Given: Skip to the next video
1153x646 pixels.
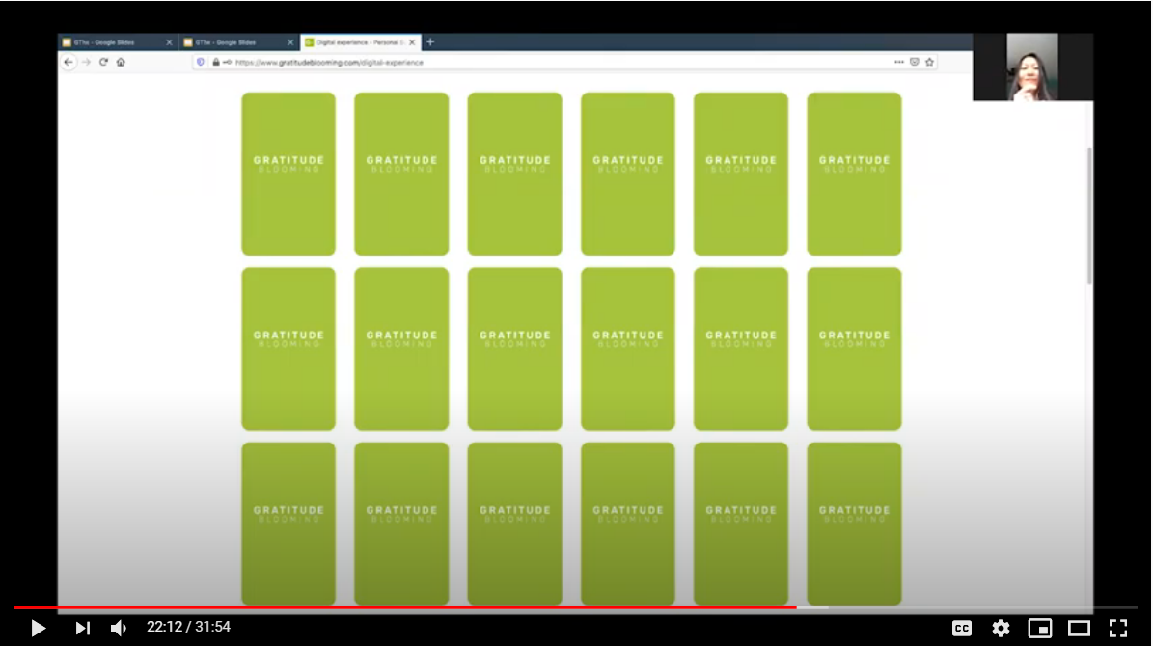Looking at the screenshot, I should (x=82, y=628).
